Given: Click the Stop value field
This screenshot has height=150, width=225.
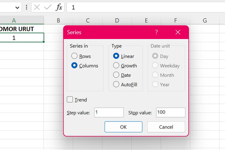Looking at the screenshot, I should coord(171,112).
